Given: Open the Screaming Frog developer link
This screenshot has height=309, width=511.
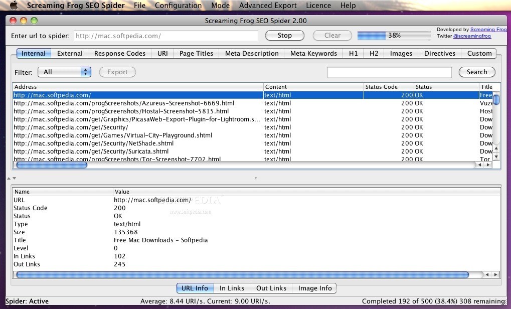Looking at the screenshot, I should pos(488,29).
